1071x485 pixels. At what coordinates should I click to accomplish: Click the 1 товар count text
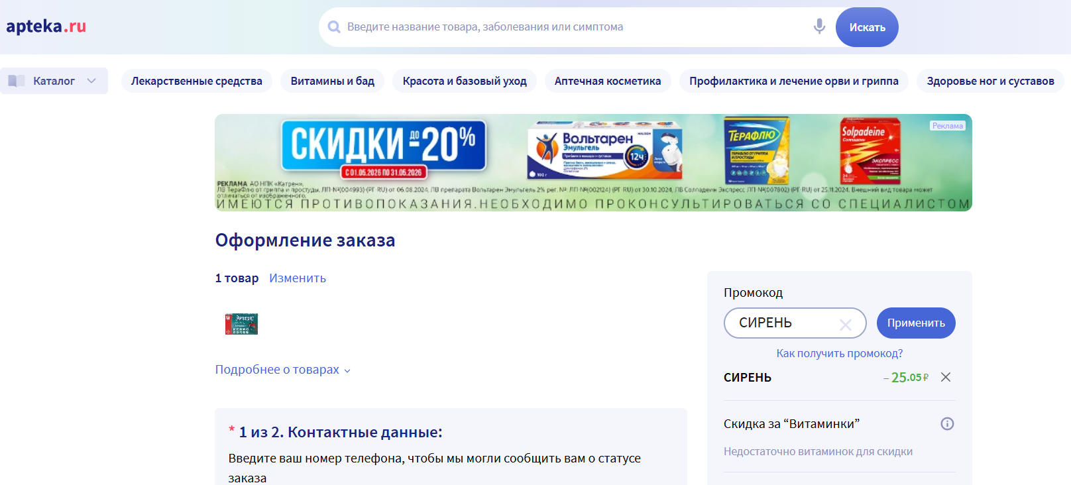237,278
